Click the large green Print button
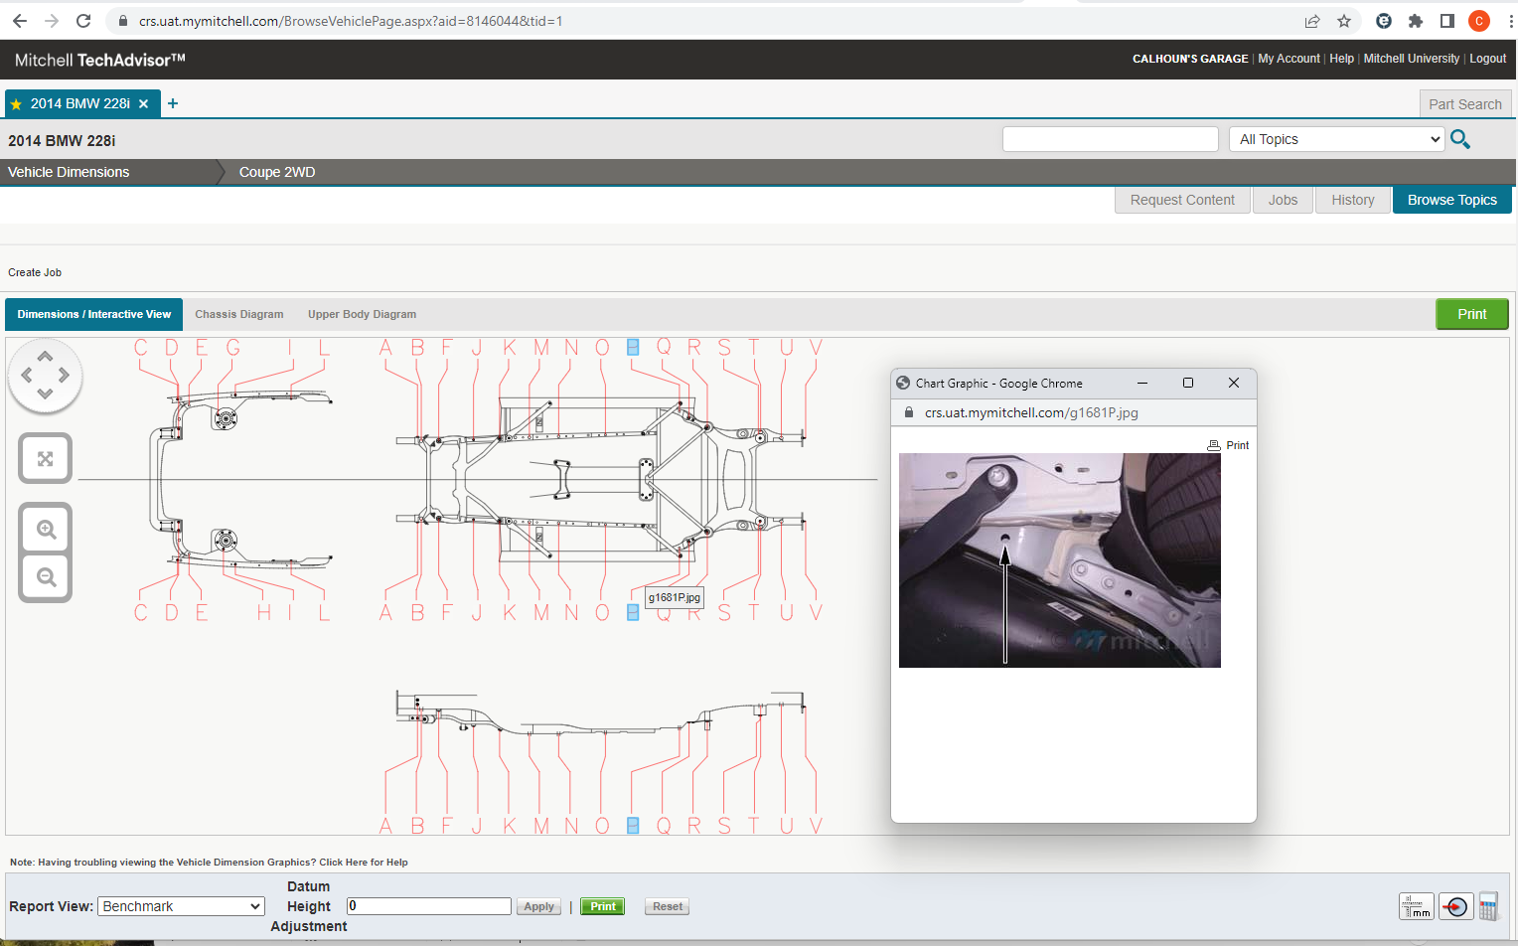 [1472, 314]
